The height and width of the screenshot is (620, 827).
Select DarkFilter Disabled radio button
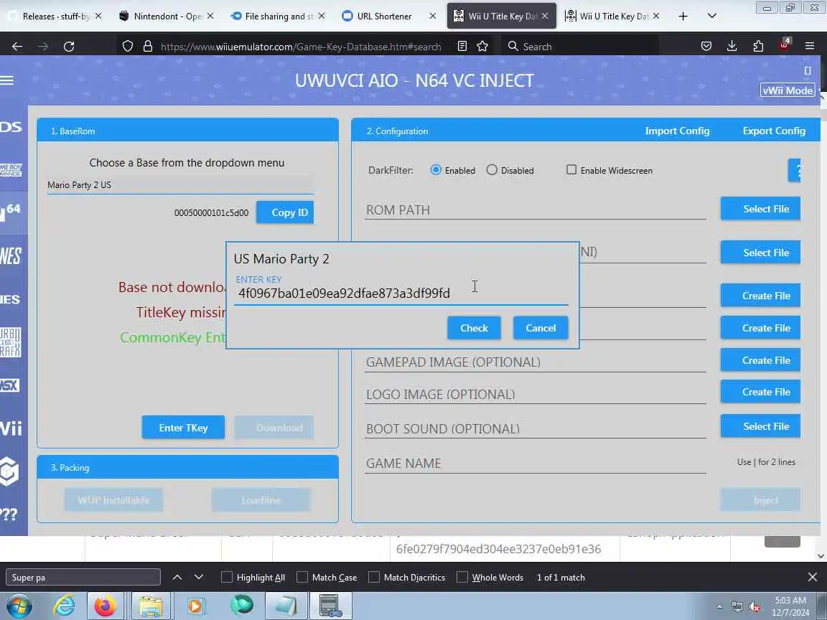click(x=492, y=170)
